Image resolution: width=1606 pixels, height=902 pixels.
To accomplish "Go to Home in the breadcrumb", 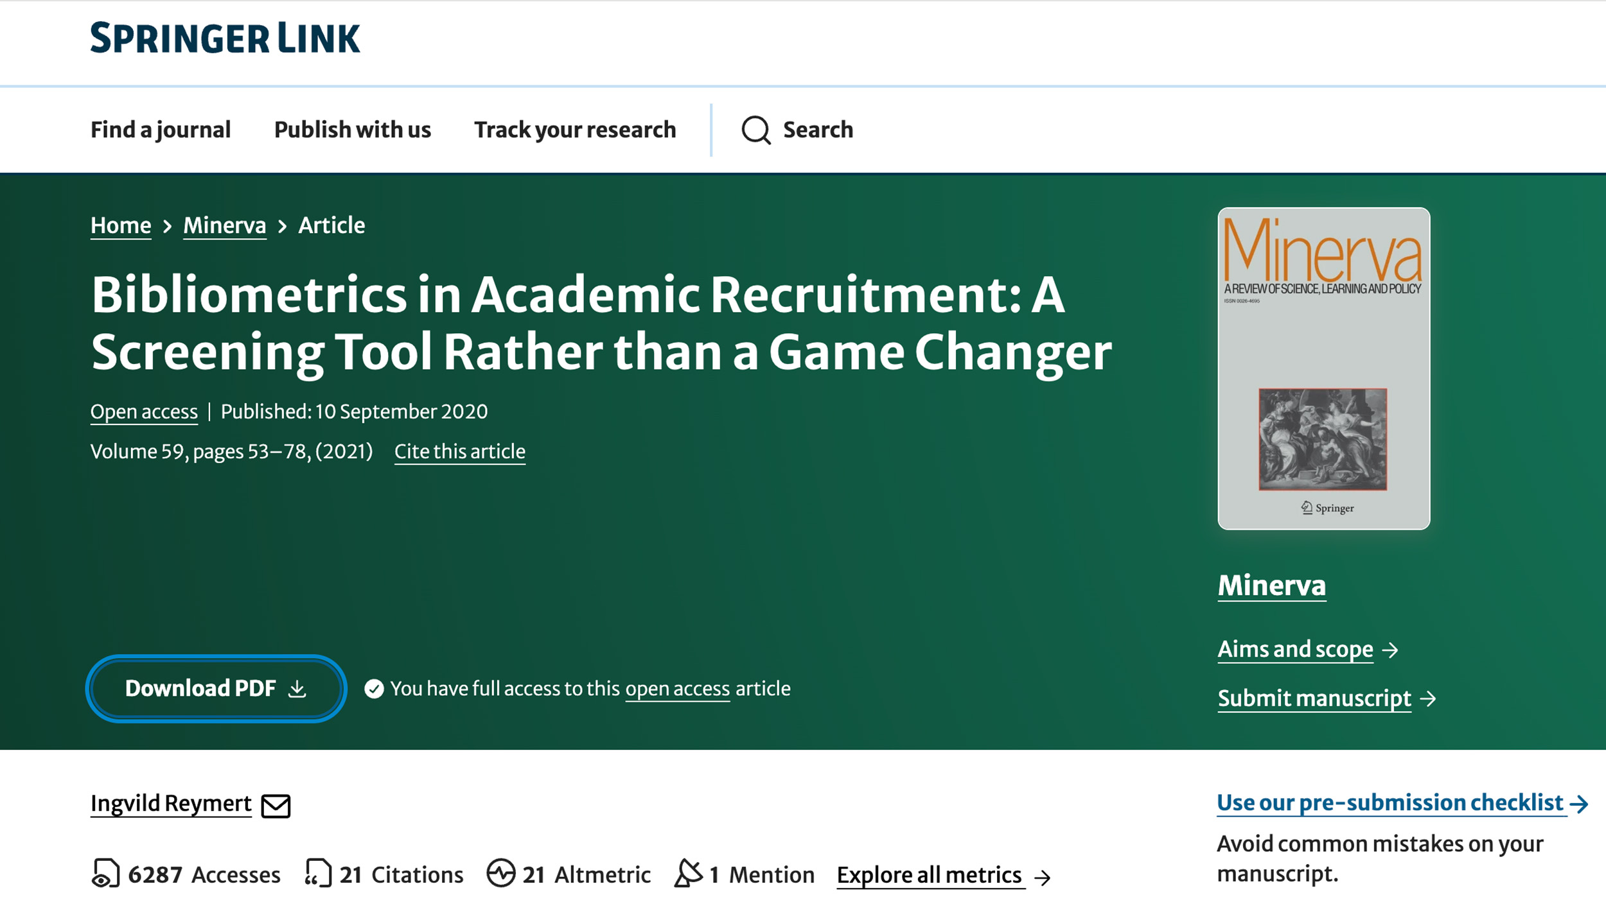I will coord(121,225).
